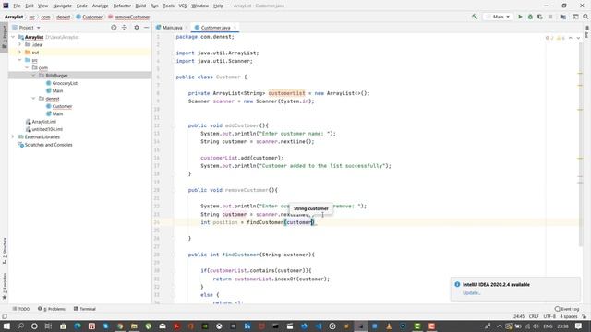Open the Edit menu
This screenshot has height=332, width=591.
coord(30,6)
